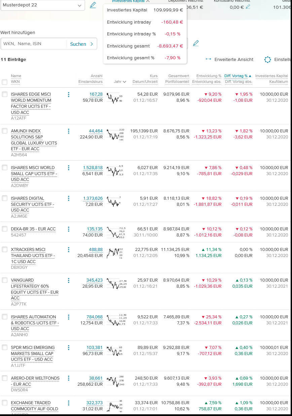
Task: Click the edit pencil beside Musterdepot 22
Action: tap(93, 5)
